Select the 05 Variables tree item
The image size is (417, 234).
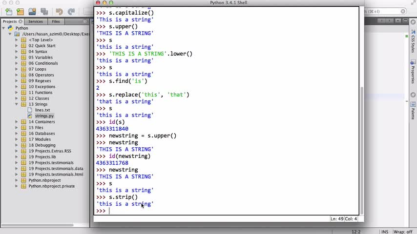point(41,58)
